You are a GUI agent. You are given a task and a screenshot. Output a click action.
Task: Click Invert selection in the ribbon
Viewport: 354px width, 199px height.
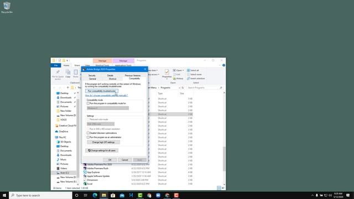(196, 78)
